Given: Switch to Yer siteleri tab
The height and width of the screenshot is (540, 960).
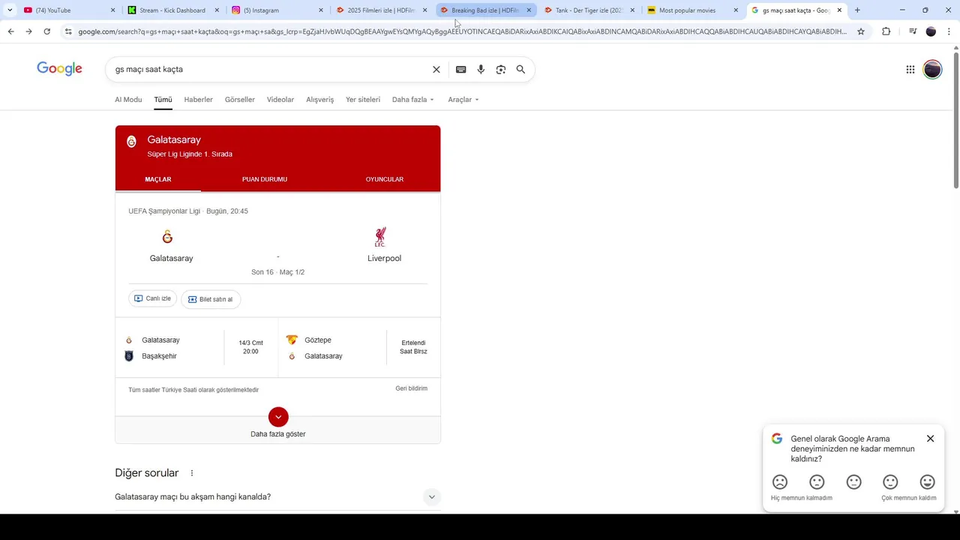Looking at the screenshot, I should [x=363, y=100].
